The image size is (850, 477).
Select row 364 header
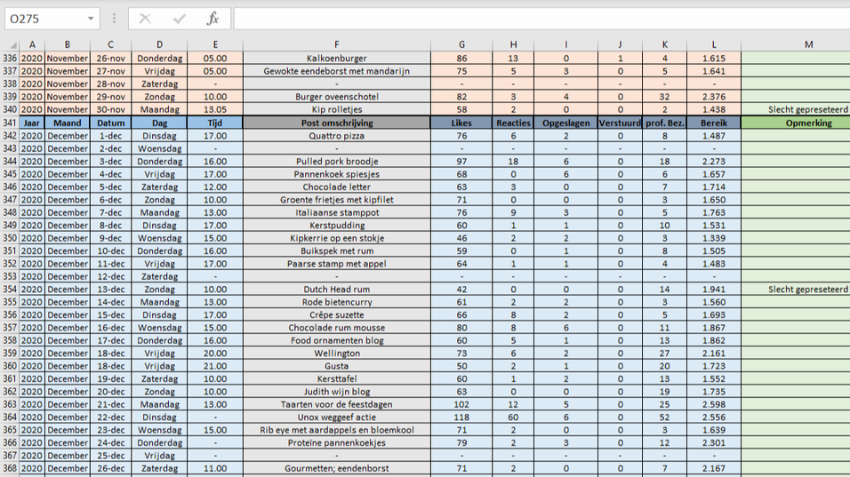pyautogui.click(x=10, y=417)
